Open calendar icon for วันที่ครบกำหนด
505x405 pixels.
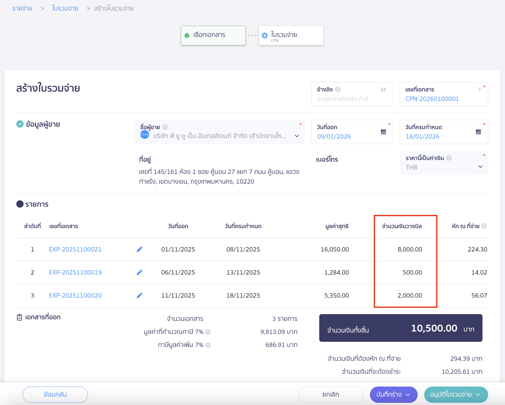tap(478, 132)
